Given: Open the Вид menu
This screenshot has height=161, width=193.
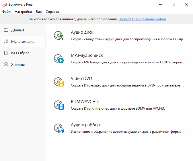Looking at the screenshot, I should [39, 12].
